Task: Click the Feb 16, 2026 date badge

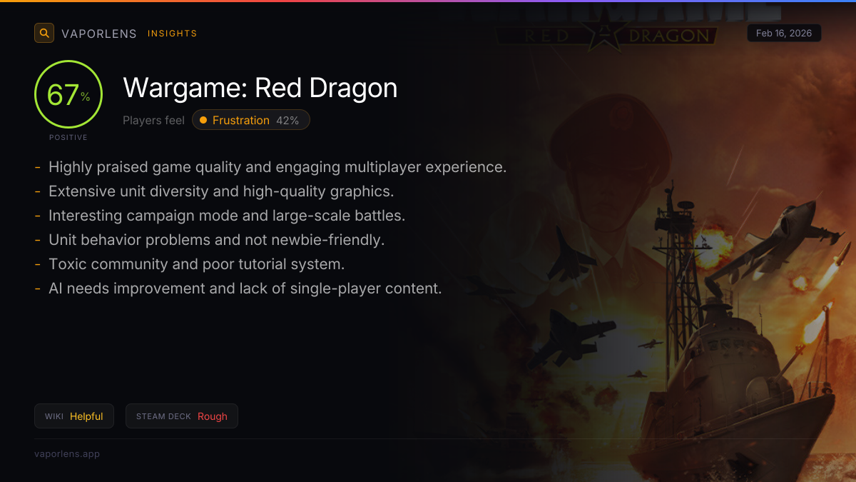Action: pyautogui.click(x=784, y=34)
